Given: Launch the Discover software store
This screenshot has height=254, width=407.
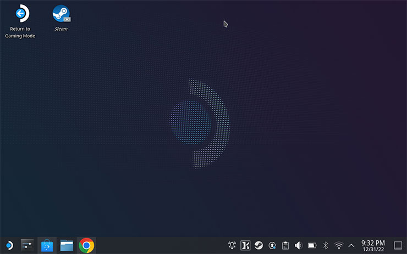Looking at the screenshot, I should [x=47, y=245].
